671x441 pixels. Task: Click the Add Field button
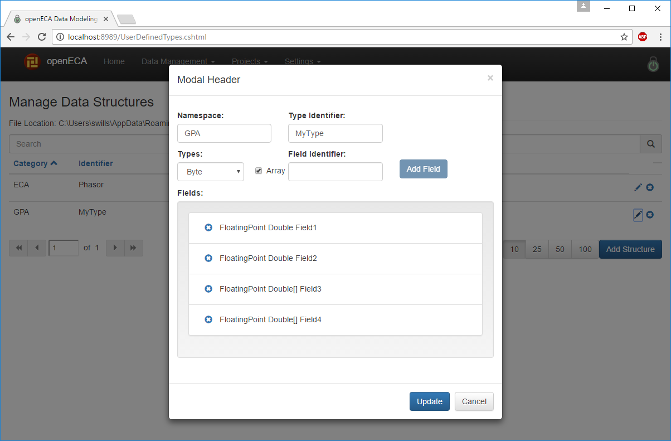[x=423, y=169]
